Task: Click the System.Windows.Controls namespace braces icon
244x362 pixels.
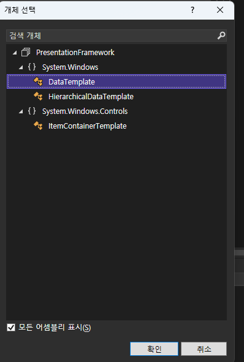Action: [x=32, y=111]
